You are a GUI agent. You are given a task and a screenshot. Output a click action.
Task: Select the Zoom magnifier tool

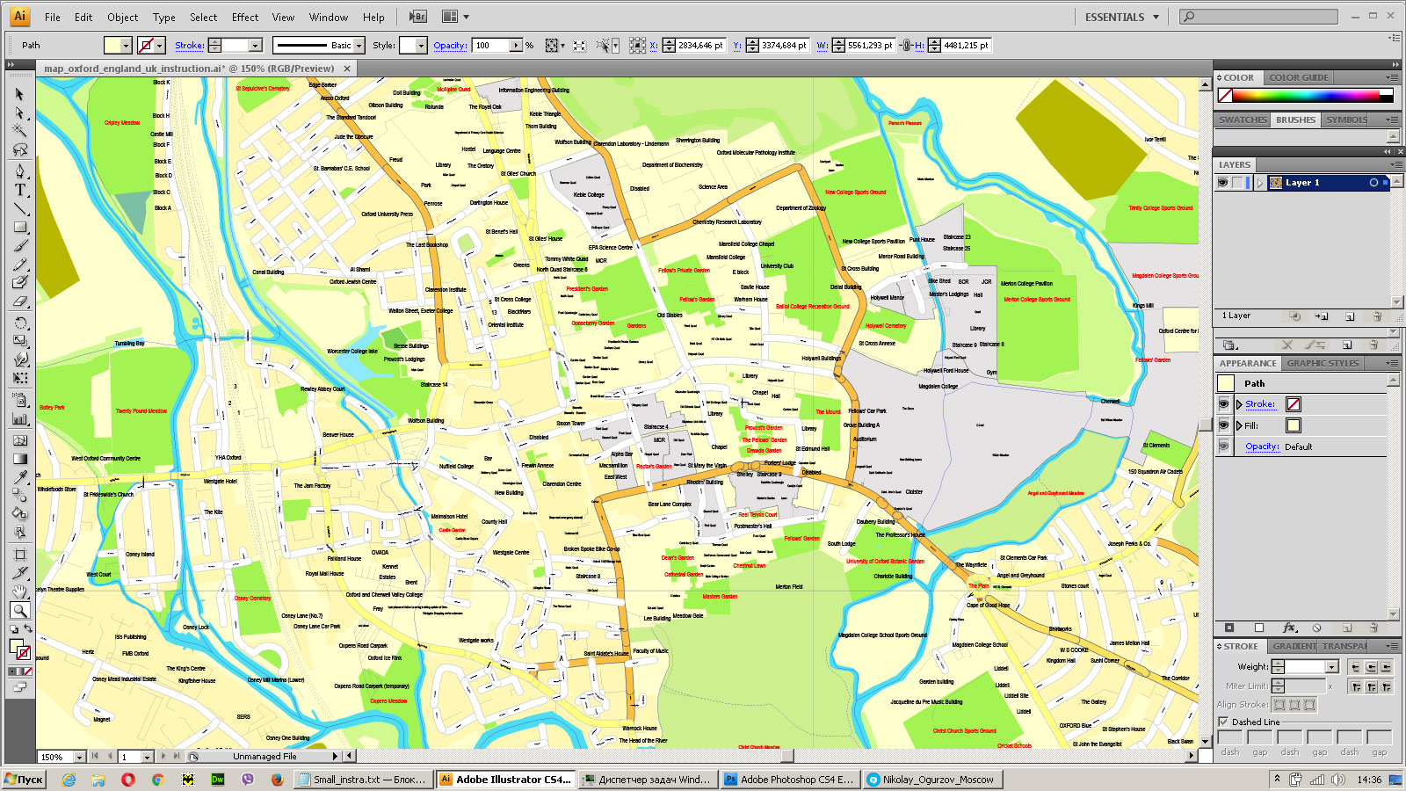click(20, 610)
